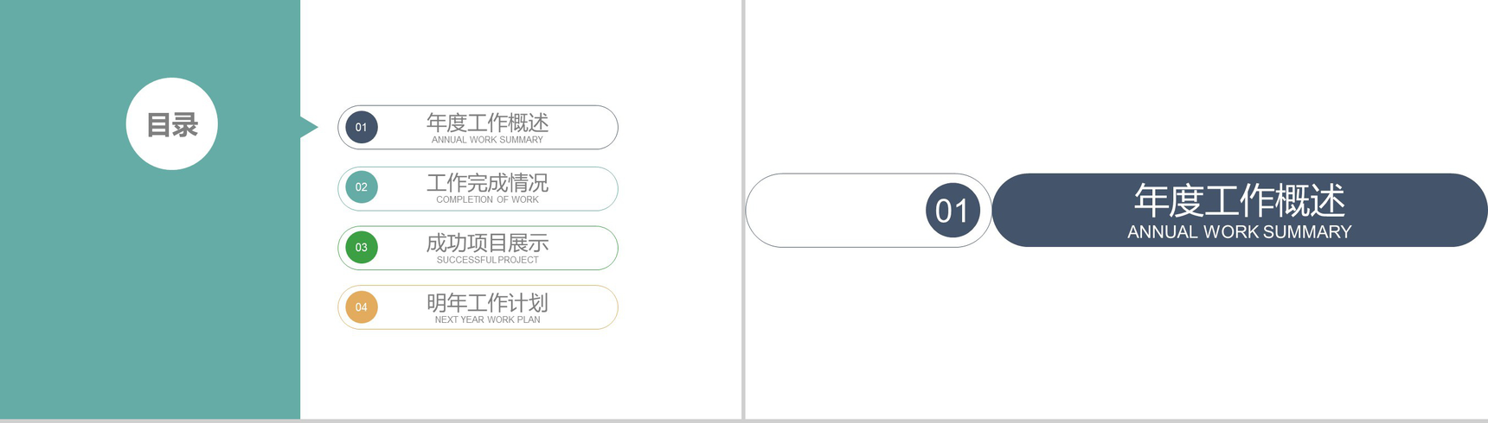This screenshot has height=423, width=1488.
Task: Click the NEXT YEAR WORK PLAN subtitle
Action: pos(487,319)
